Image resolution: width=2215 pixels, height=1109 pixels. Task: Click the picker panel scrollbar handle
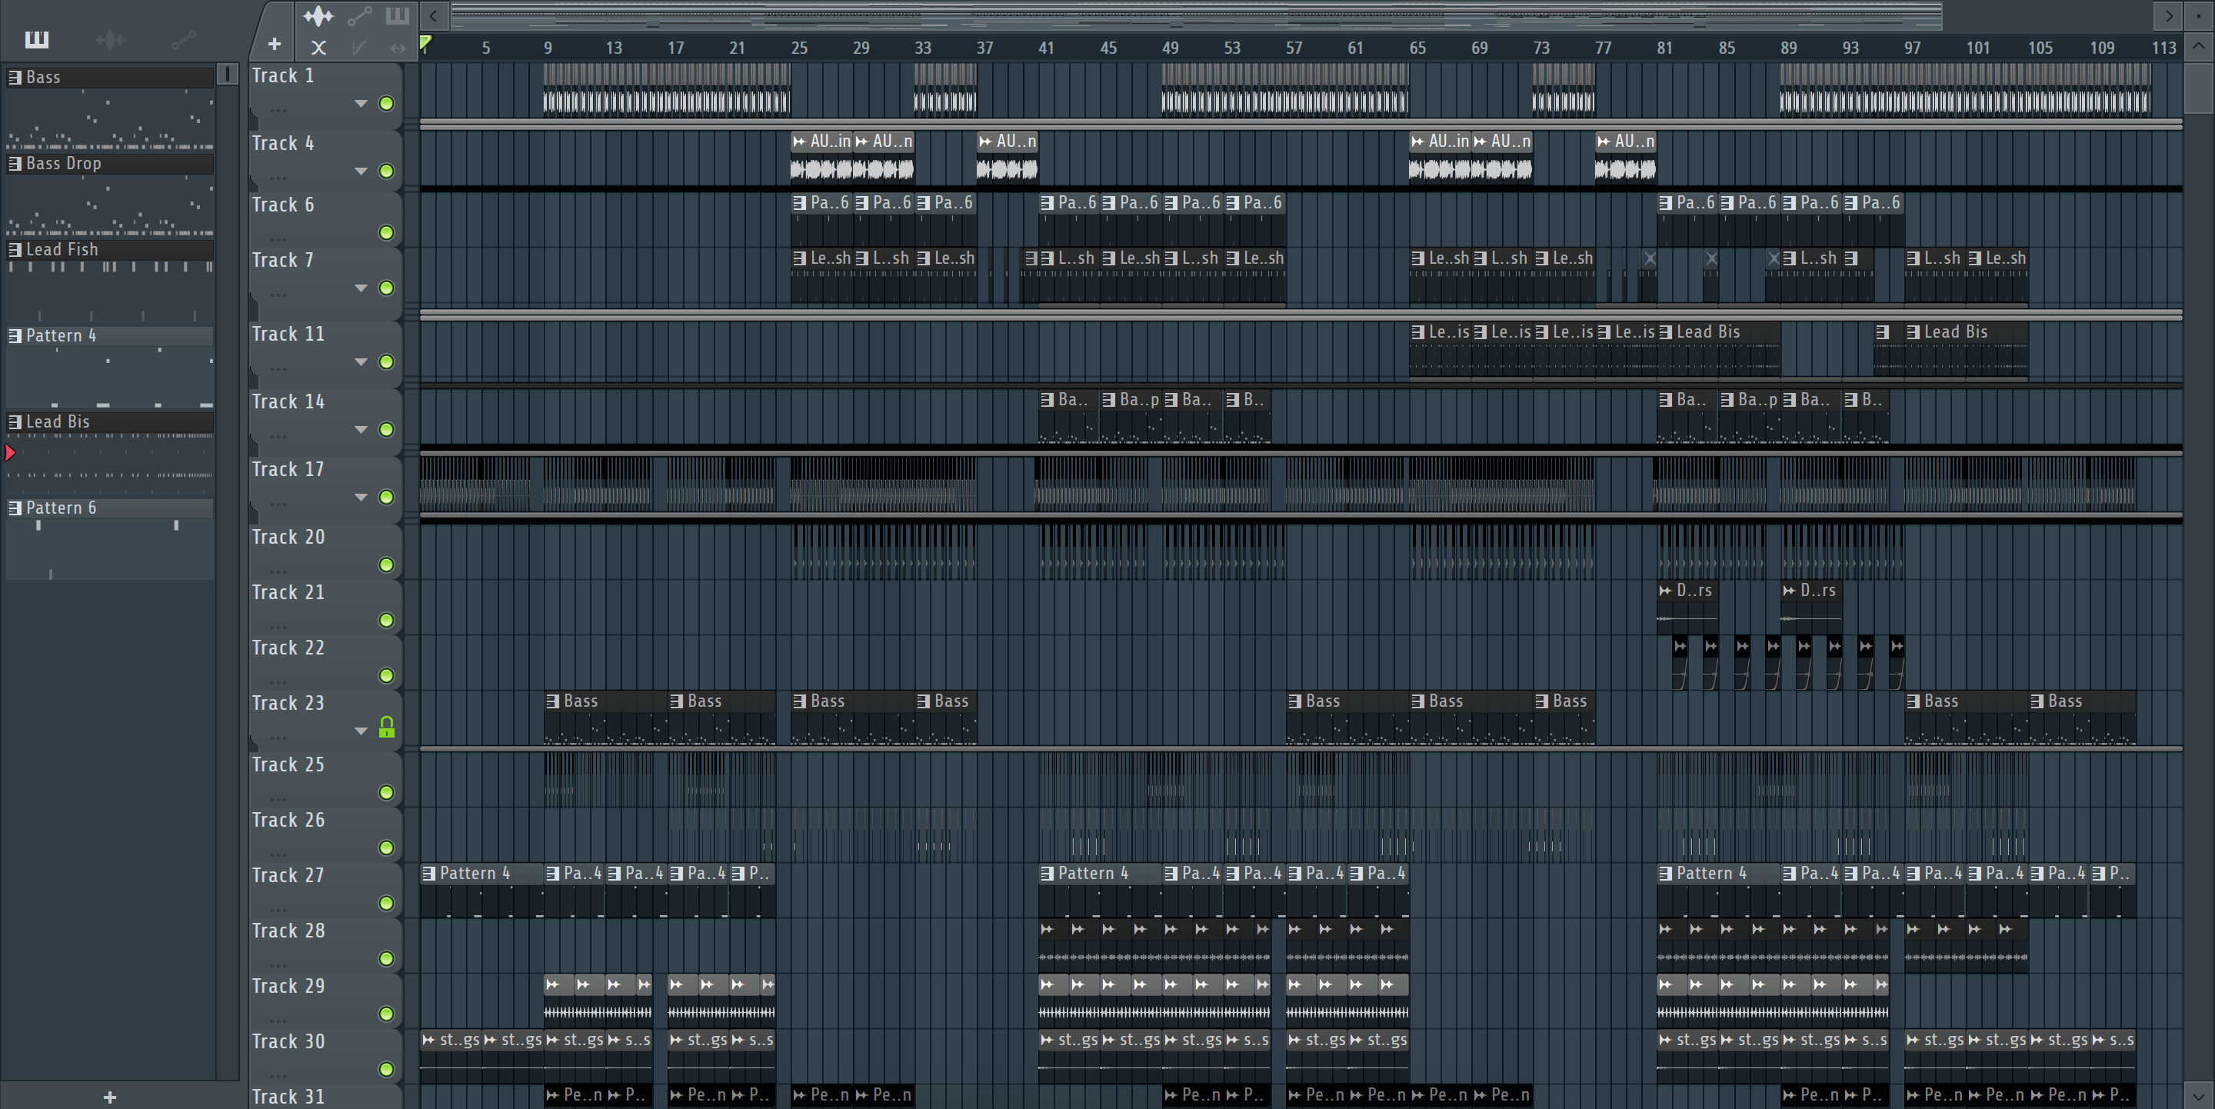point(227,74)
